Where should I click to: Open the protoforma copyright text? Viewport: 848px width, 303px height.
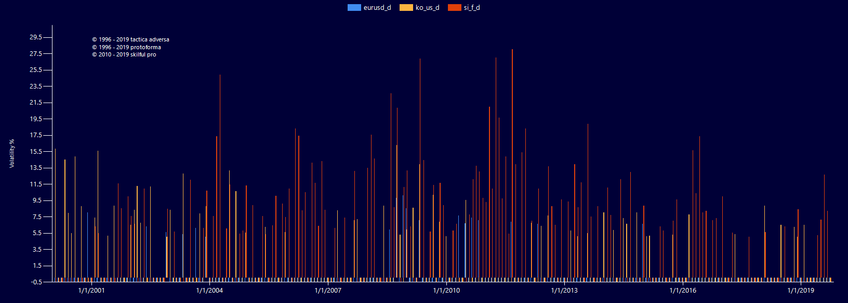click(x=126, y=47)
